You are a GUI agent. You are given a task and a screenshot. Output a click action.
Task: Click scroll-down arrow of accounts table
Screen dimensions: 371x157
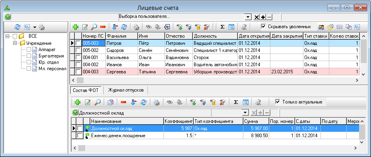[363, 74]
